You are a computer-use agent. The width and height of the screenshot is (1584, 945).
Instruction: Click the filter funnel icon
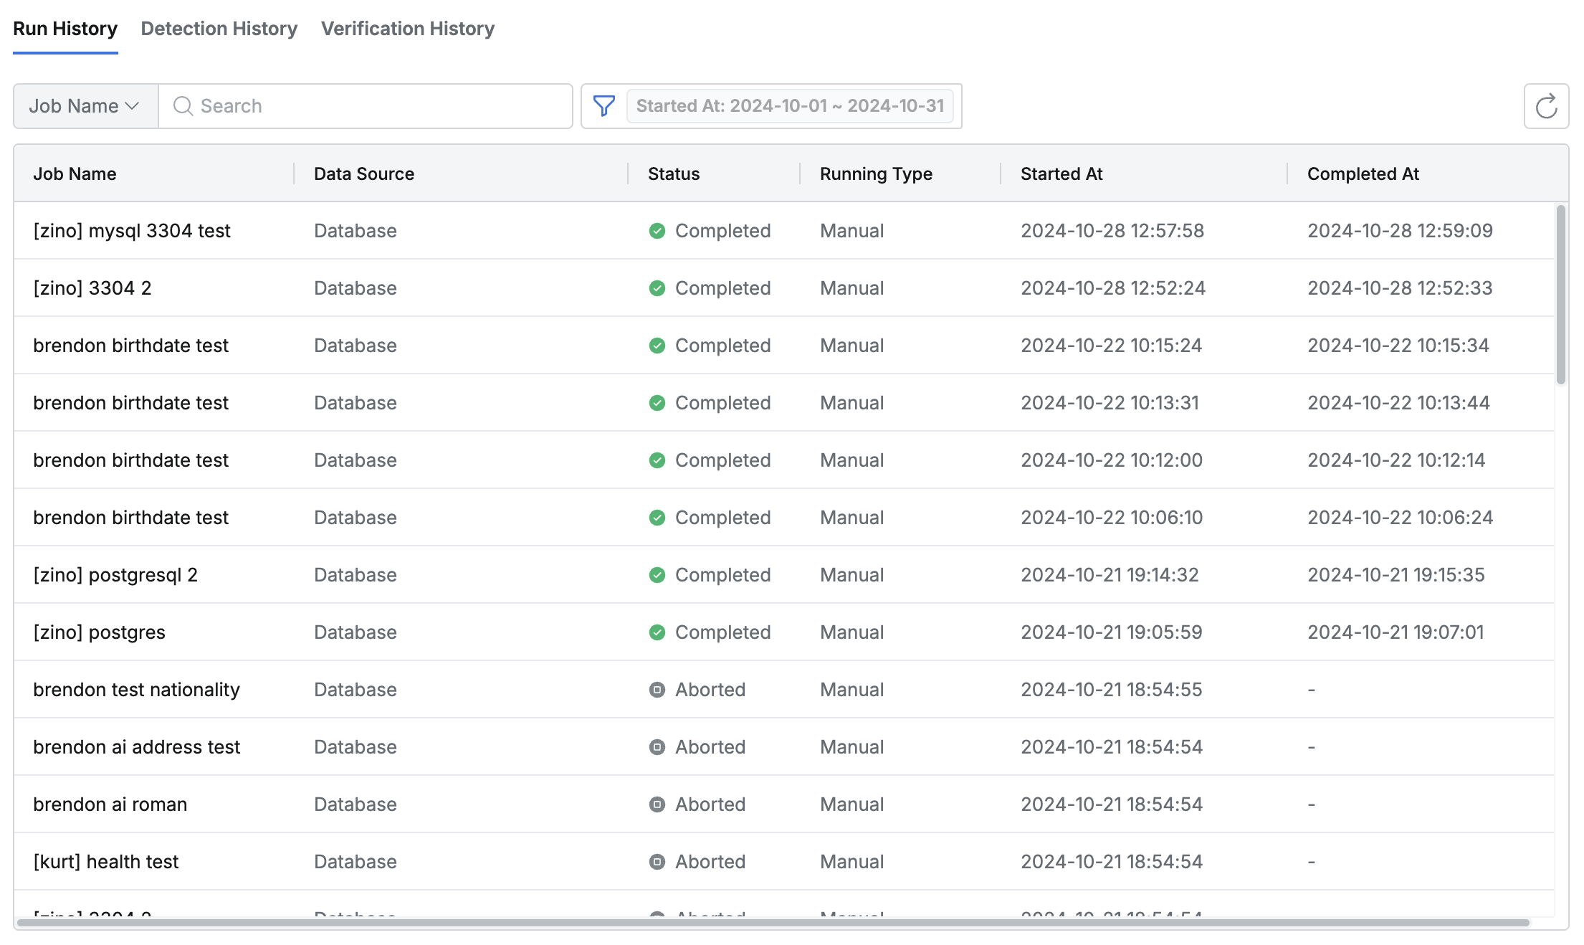click(603, 106)
